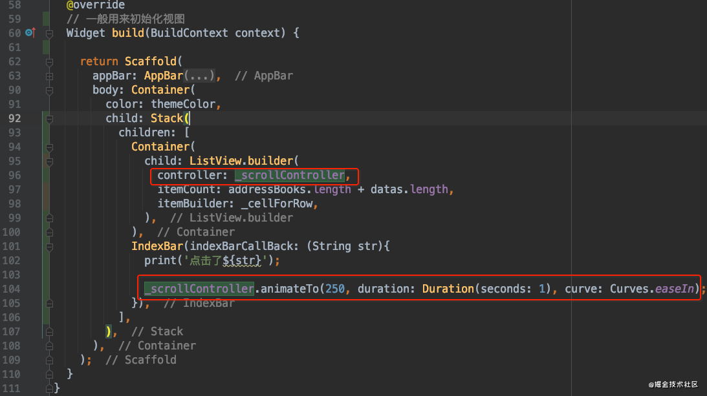The height and width of the screenshot is (396, 707).
Task: Click the fold end marker on line 100
Action: [x=50, y=233]
